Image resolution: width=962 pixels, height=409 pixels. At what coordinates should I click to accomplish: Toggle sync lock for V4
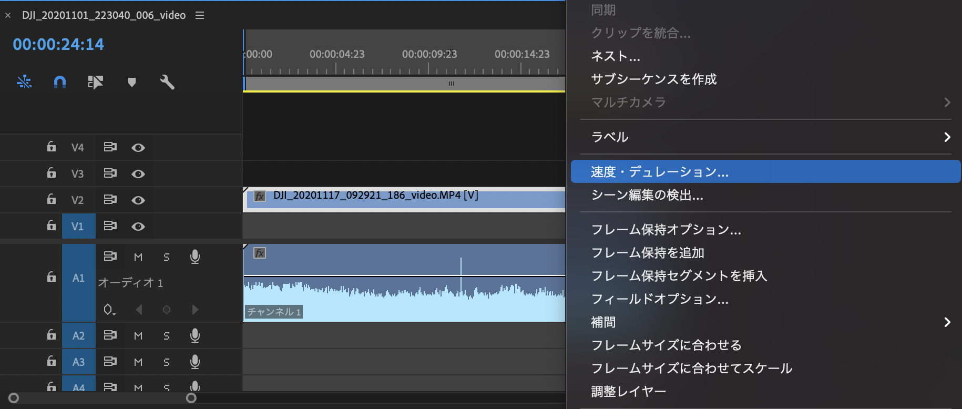110,147
